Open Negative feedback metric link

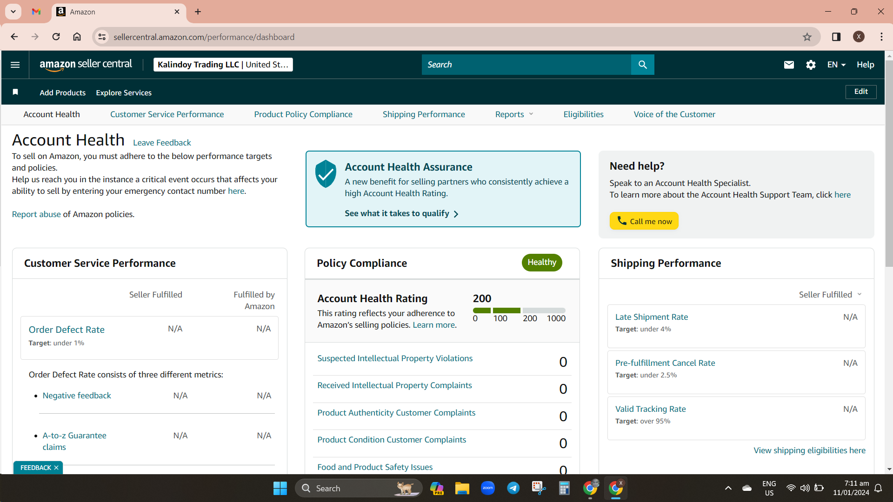coord(77,396)
